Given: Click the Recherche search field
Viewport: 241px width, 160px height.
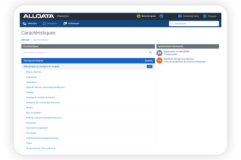Looking at the screenshot, I should pyautogui.click(x=194, y=23).
